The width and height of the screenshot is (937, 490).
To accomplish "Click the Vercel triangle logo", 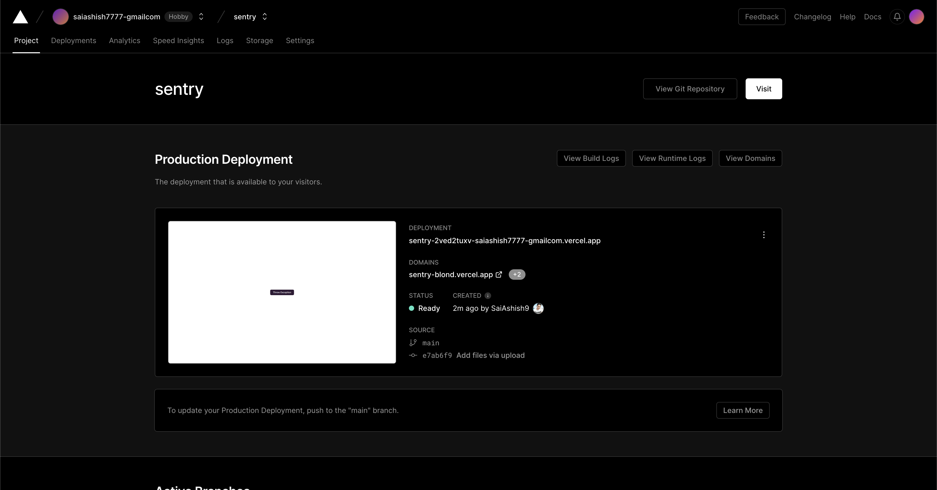I will click(x=20, y=17).
